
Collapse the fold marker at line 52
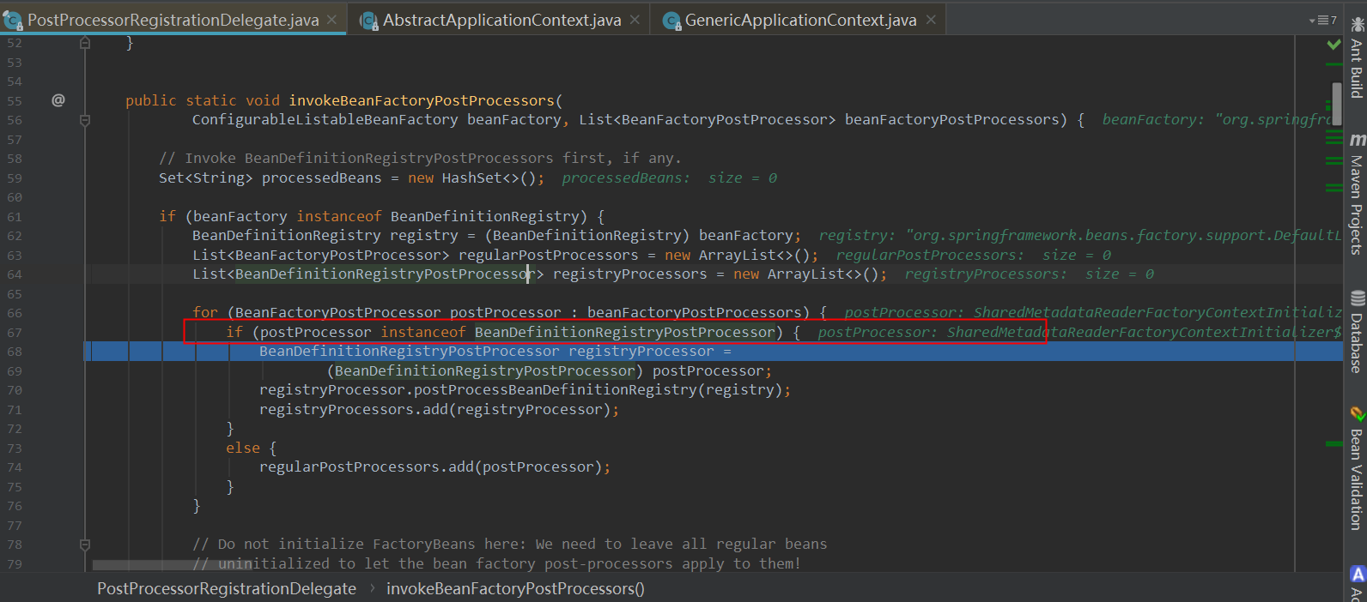85,42
